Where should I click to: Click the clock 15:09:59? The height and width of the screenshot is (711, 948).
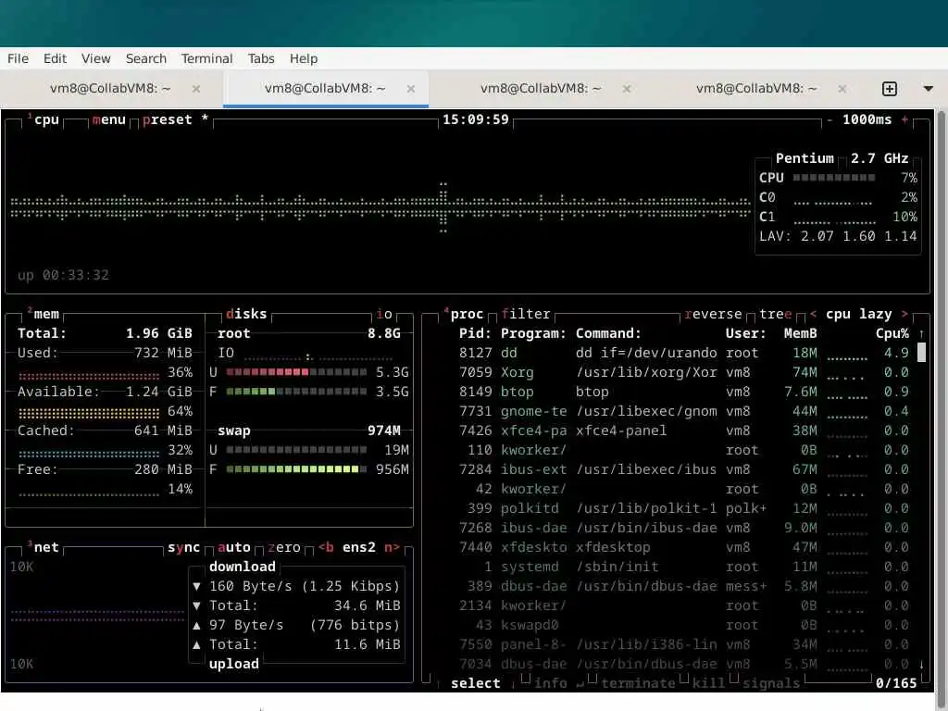click(x=476, y=119)
